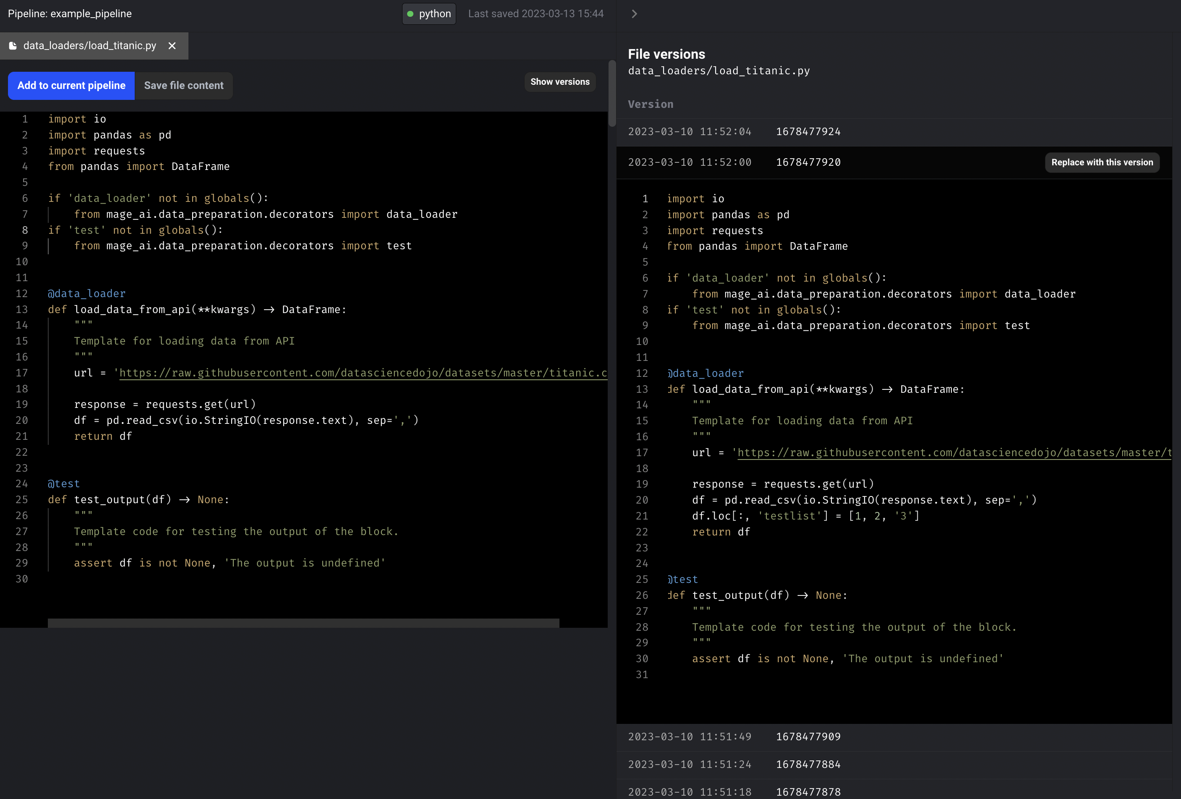Click the editor vertical scrollbar thumb
This screenshot has height=799, width=1181.
(x=612, y=93)
